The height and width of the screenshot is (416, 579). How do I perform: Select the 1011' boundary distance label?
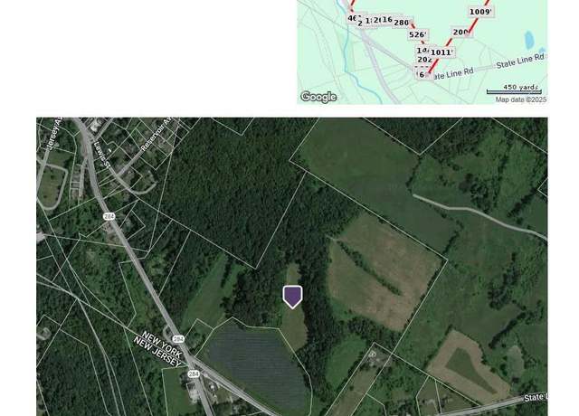442,52
